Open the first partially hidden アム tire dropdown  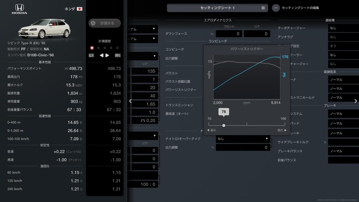tap(143, 29)
